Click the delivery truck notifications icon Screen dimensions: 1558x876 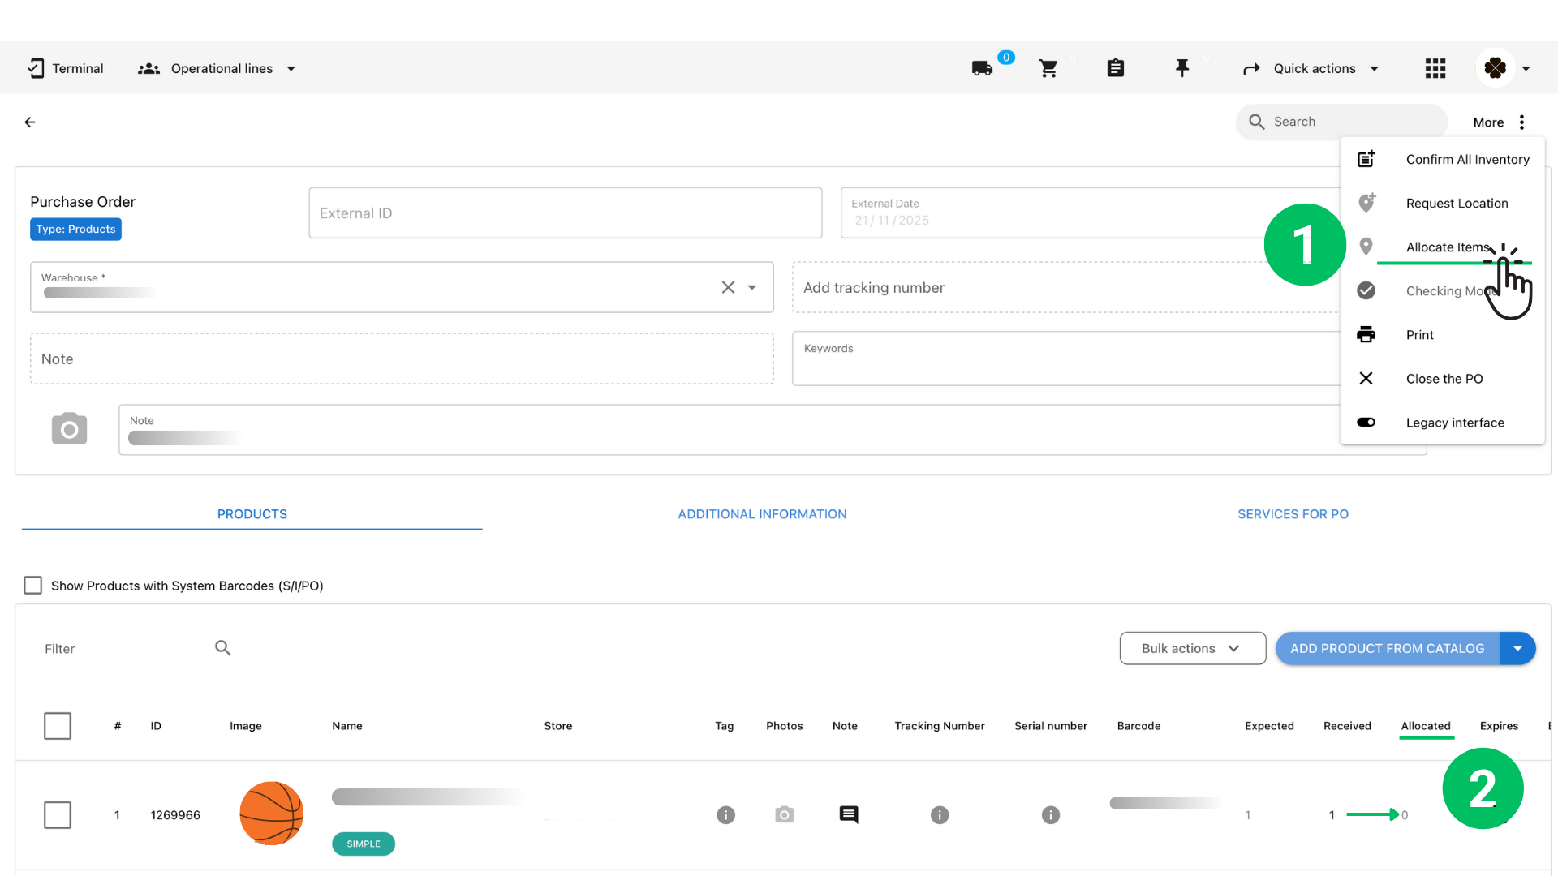click(980, 68)
